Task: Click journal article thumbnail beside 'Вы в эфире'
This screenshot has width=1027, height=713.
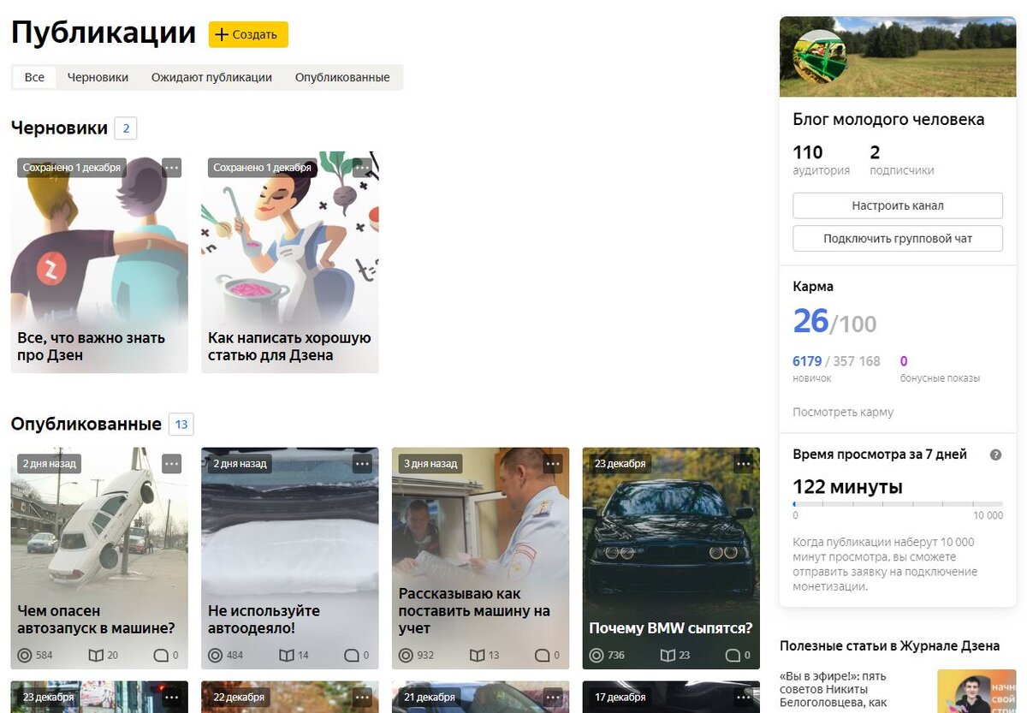Action: (977, 692)
